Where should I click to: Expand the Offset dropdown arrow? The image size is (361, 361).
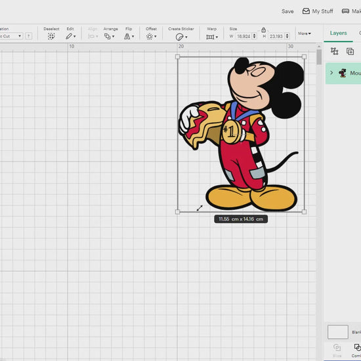pyautogui.click(x=156, y=36)
